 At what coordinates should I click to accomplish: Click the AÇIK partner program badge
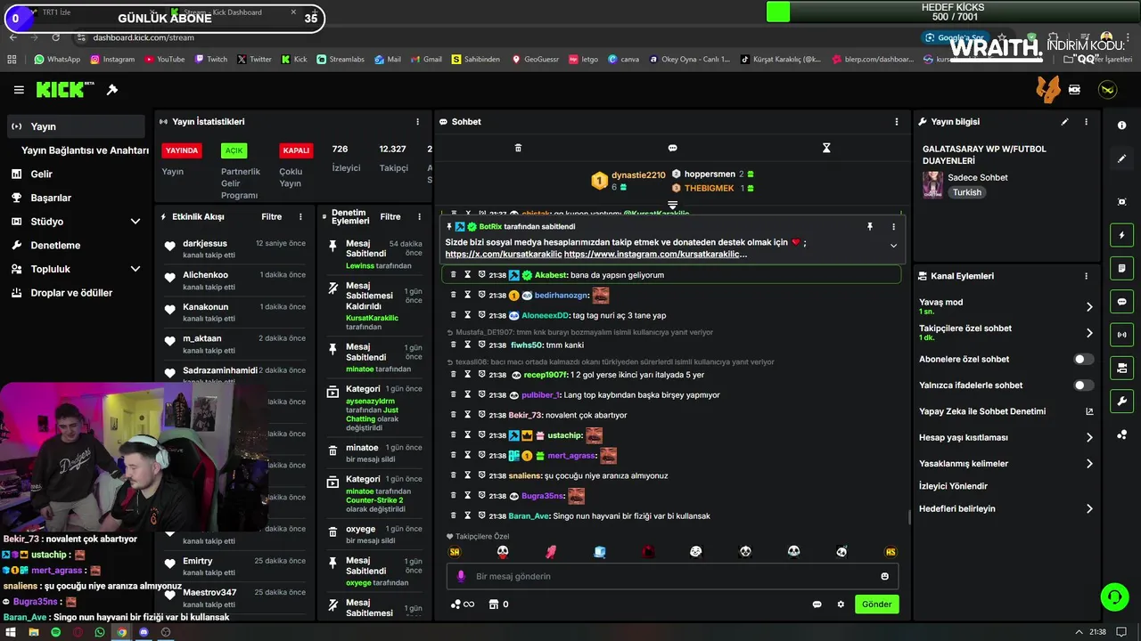(x=234, y=150)
